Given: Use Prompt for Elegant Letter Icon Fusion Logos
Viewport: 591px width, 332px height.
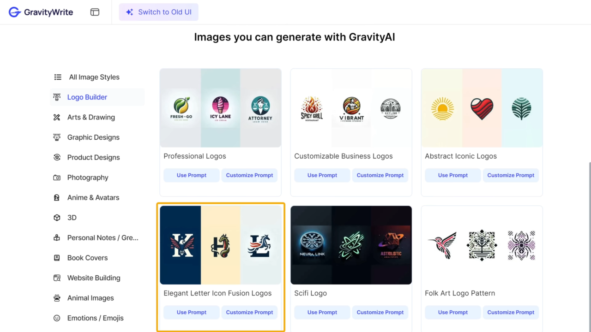Looking at the screenshot, I should click(x=192, y=312).
